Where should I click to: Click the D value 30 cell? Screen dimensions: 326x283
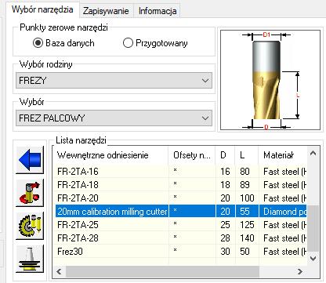pos(225,252)
